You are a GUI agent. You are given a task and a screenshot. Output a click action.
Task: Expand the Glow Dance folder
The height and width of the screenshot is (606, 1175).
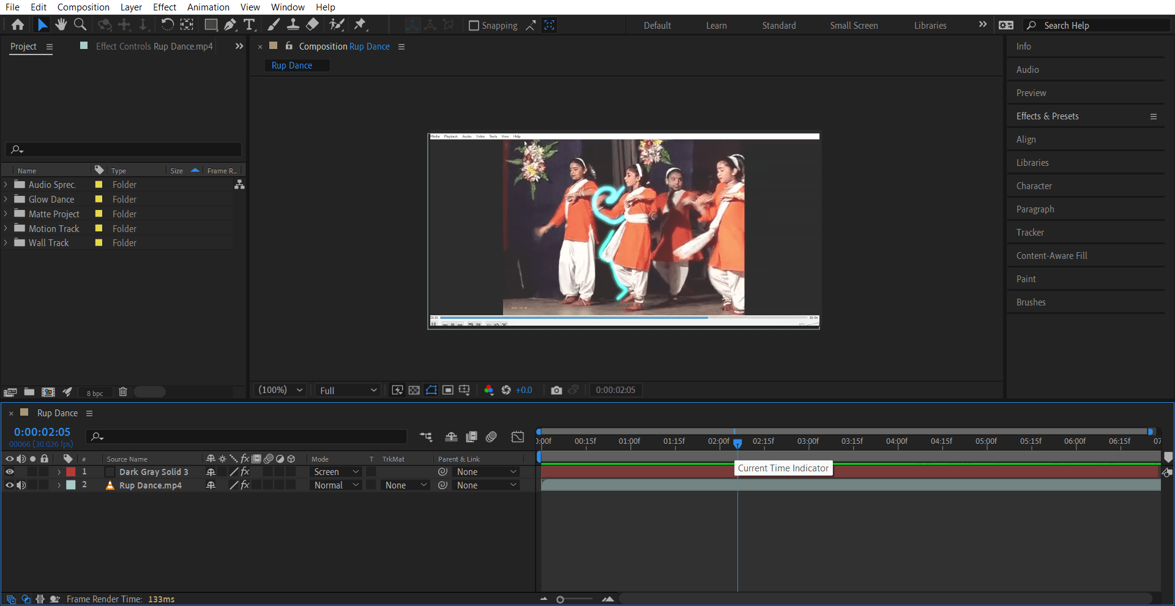click(6, 199)
